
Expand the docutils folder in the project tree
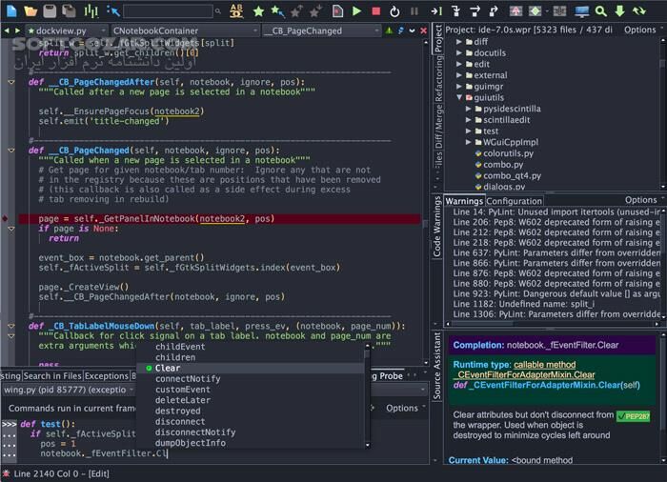(x=458, y=53)
